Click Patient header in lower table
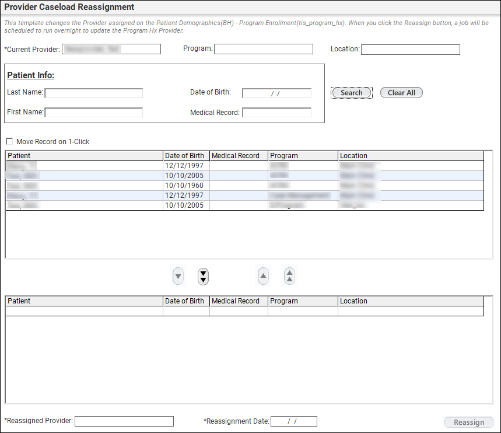The image size is (501, 433). (x=85, y=301)
